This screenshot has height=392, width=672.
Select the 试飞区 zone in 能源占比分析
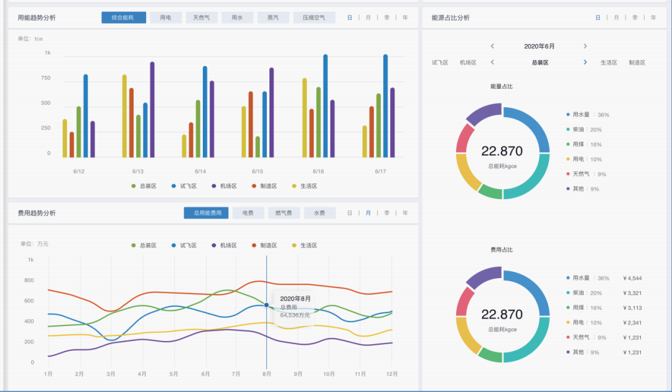tap(441, 62)
